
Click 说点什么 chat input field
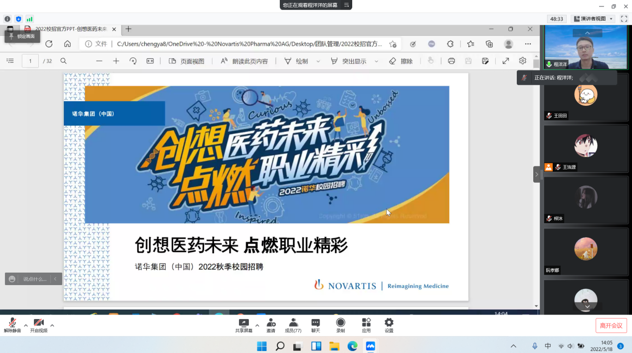coord(35,279)
